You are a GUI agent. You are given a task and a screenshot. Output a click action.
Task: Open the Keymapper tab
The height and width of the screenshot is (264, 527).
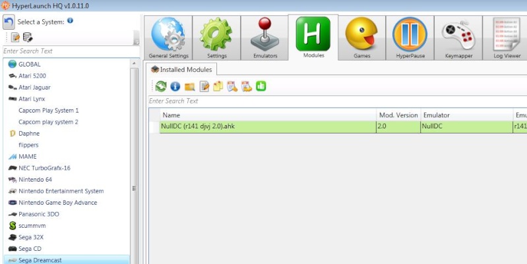[x=458, y=38]
